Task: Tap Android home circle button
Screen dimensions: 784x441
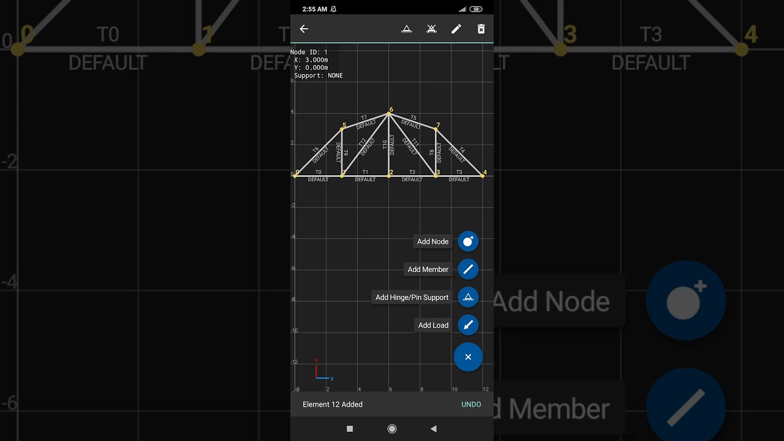Action: click(392, 429)
